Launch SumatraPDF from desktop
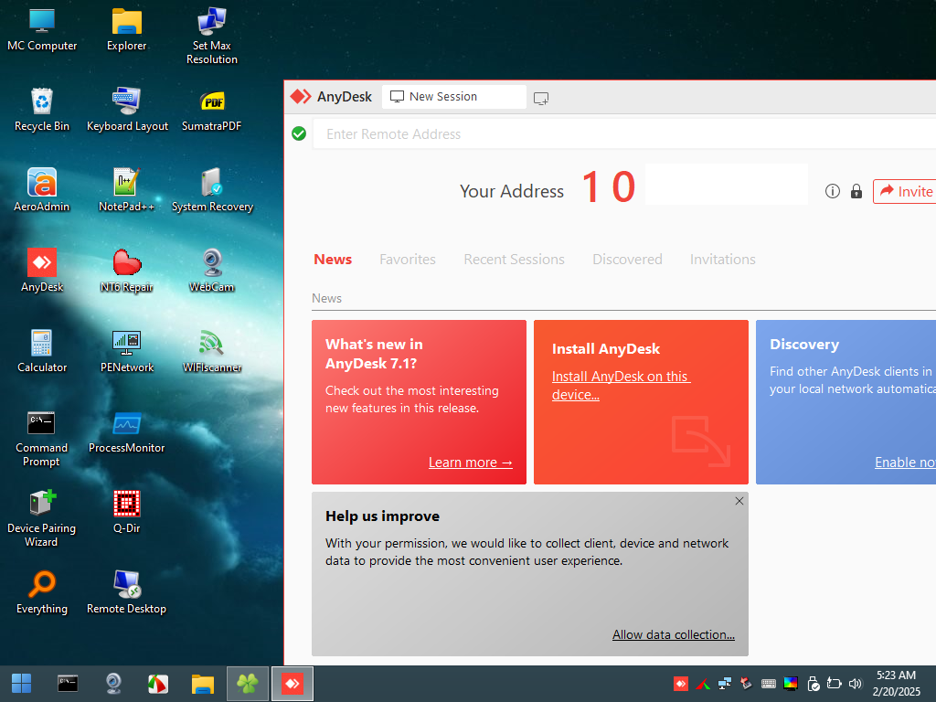 [x=212, y=110]
